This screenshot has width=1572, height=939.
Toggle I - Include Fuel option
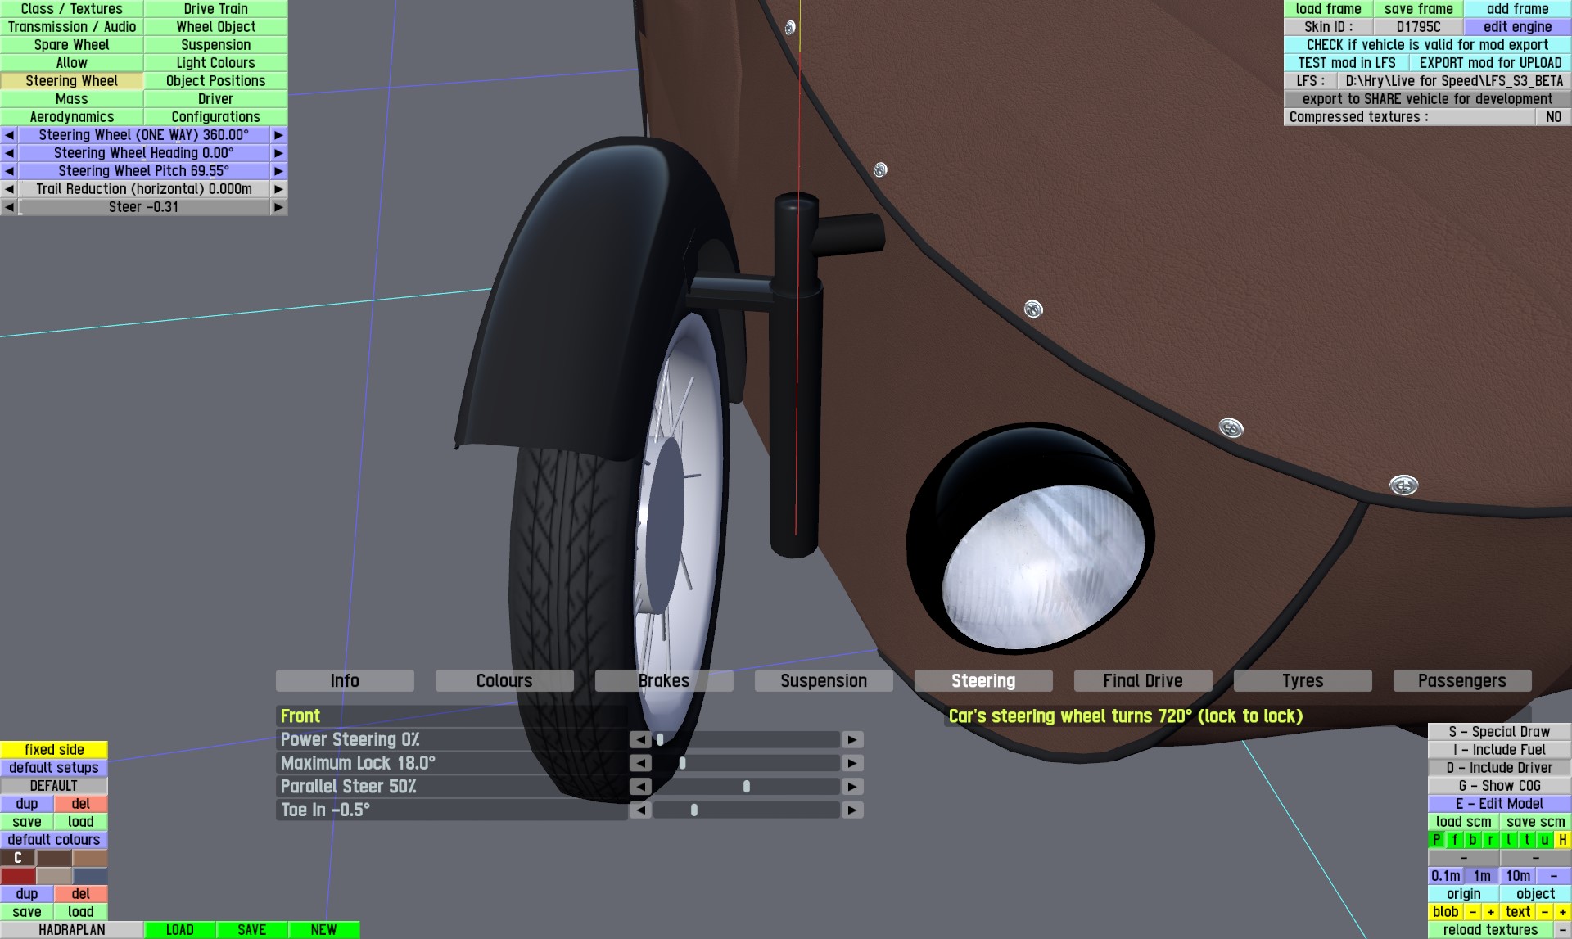[1499, 750]
